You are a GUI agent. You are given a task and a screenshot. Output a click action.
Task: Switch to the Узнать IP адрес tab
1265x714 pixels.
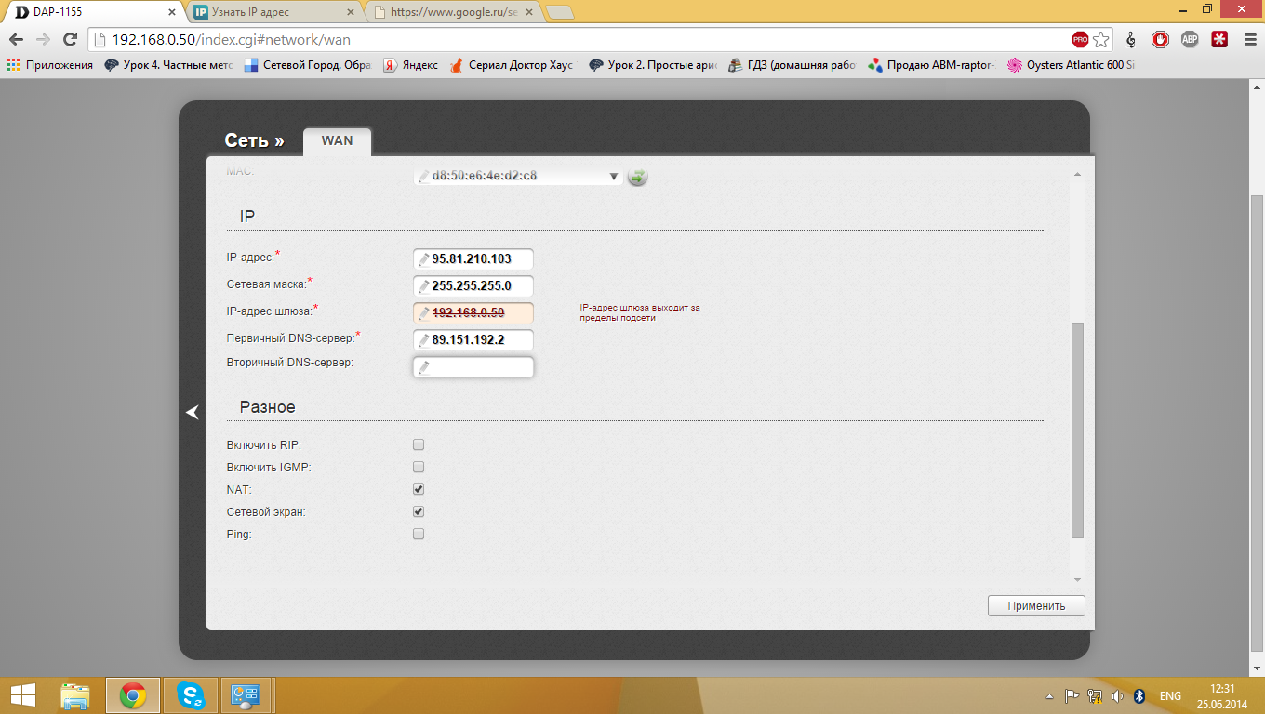pyautogui.click(x=273, y=13)
